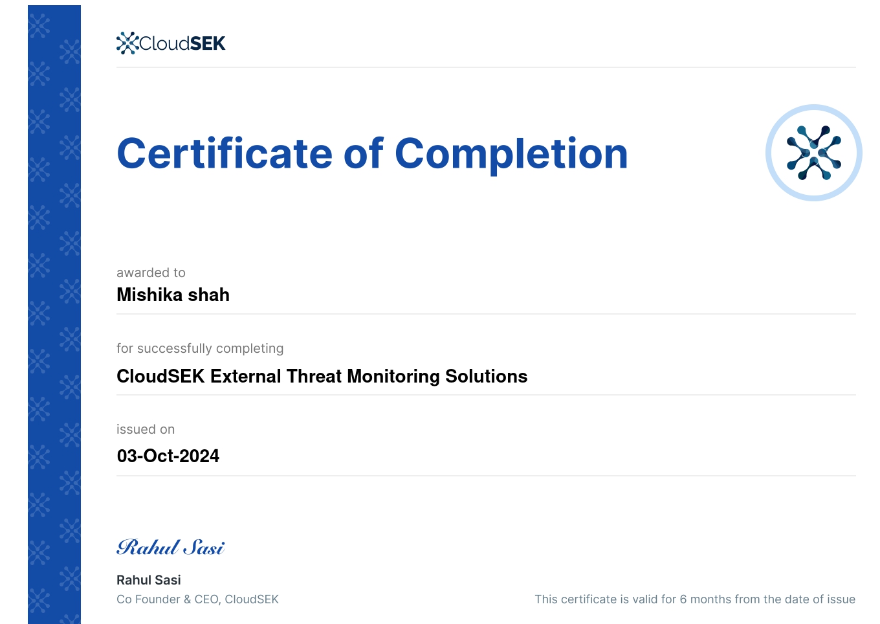Screen dimensions: 880x624
Task: Click the 'for successfully completing' label
Action: [x=200, y=348]
